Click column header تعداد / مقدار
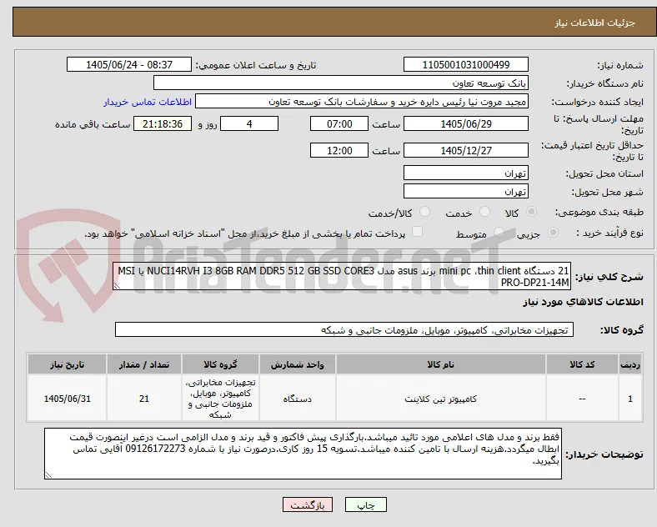Image resolution: width=657 pixels, height=527 pixels. [x=144, y=364]
